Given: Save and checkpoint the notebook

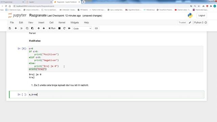Looking at the screenshot, I should click(10, 28).
